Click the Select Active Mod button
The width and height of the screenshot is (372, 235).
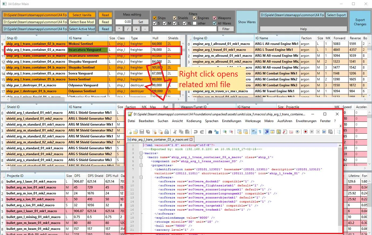coord(82,29)
